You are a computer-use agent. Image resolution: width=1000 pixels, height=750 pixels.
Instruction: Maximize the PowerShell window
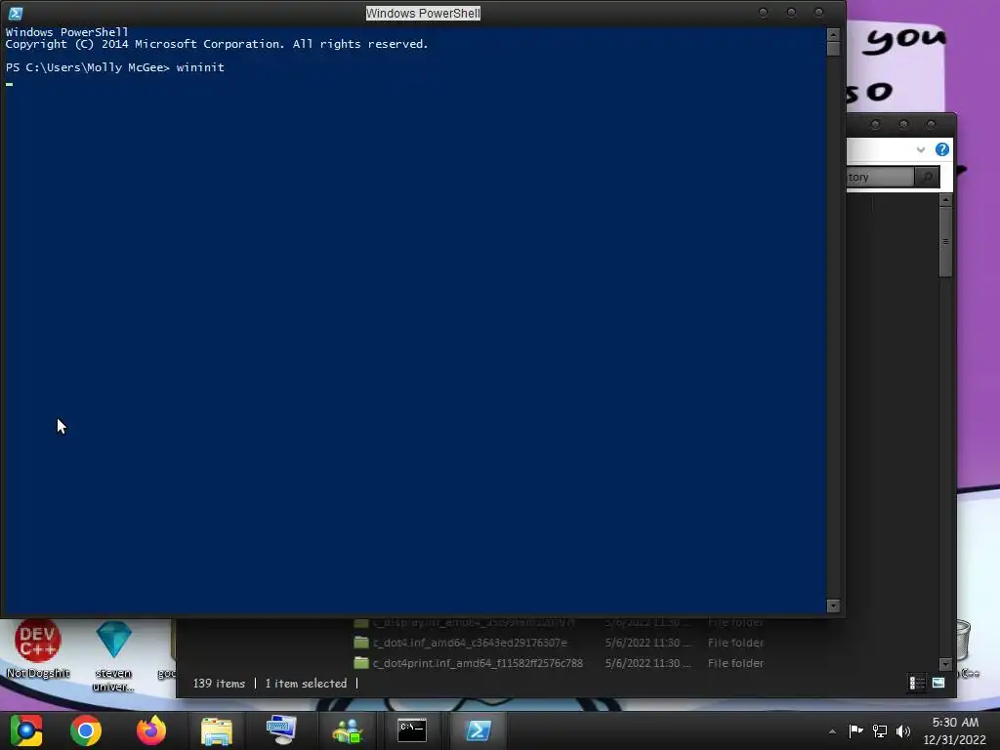(791, 12)
